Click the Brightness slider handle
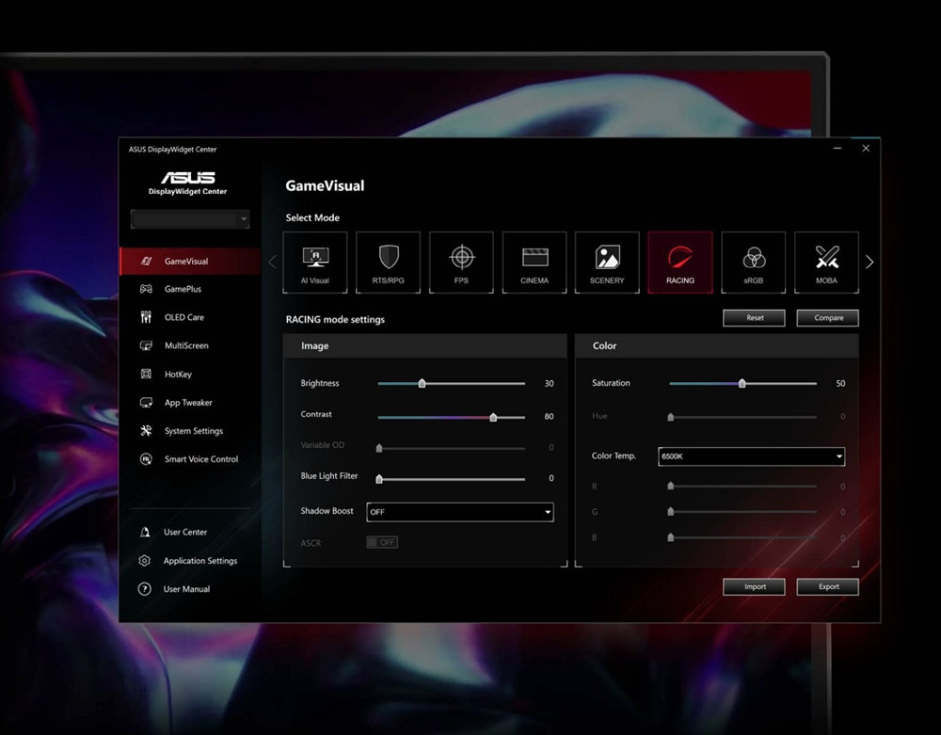Screen dimensions: 941x735 [422, 383]
